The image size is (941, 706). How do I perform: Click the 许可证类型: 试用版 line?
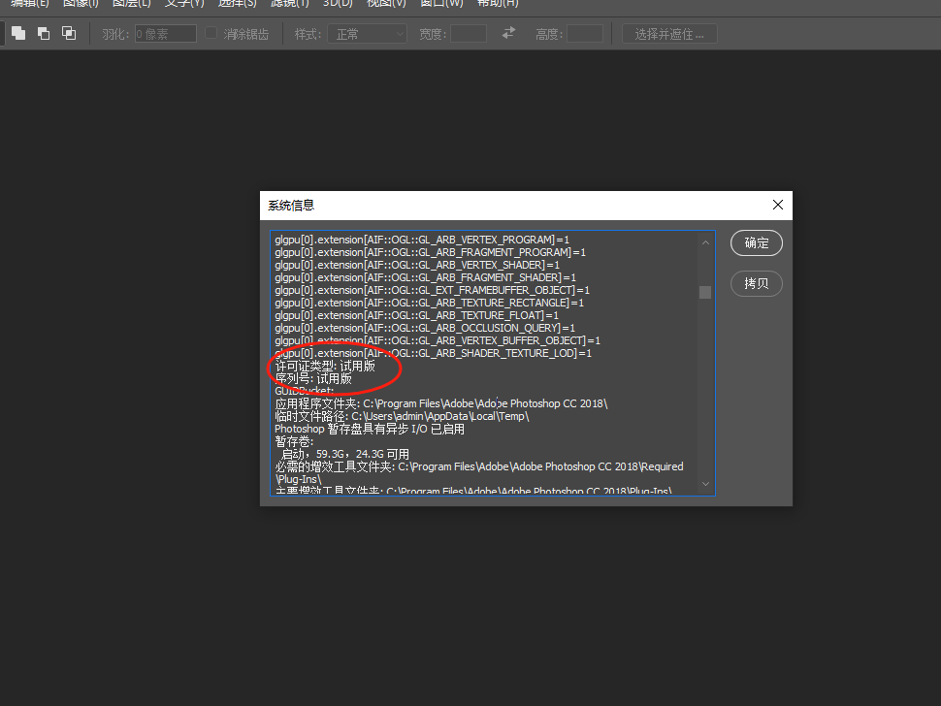tap(325, 366)
